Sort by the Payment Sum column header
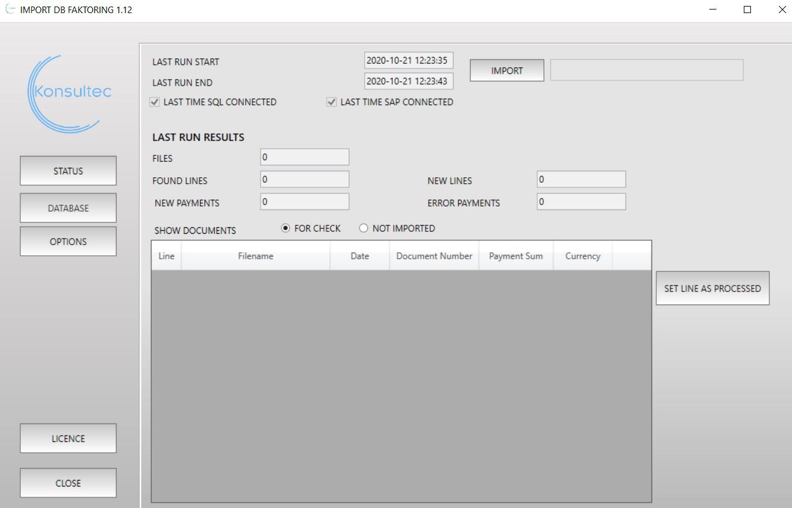Image resolution: width=792 pixels, height=508 pixels. (x=516, y=256)
